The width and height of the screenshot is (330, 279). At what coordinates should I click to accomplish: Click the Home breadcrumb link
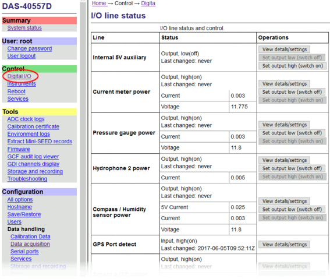[99, 3]
